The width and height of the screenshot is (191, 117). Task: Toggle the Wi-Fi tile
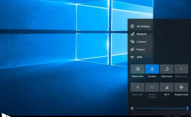pyautogui.click(x=167, y=87)
